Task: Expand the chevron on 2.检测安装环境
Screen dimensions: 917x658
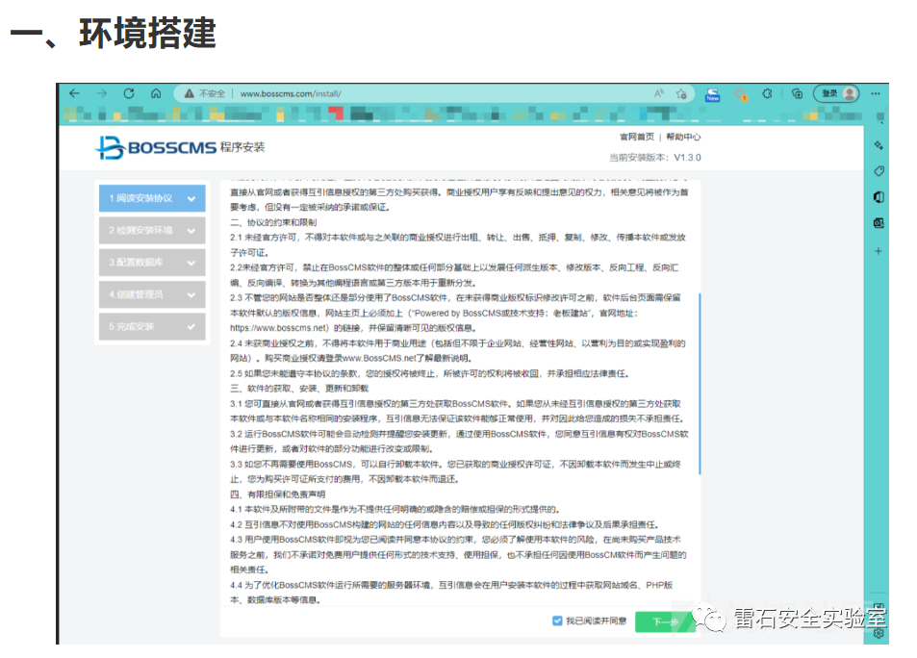Action: click(191, 231)
